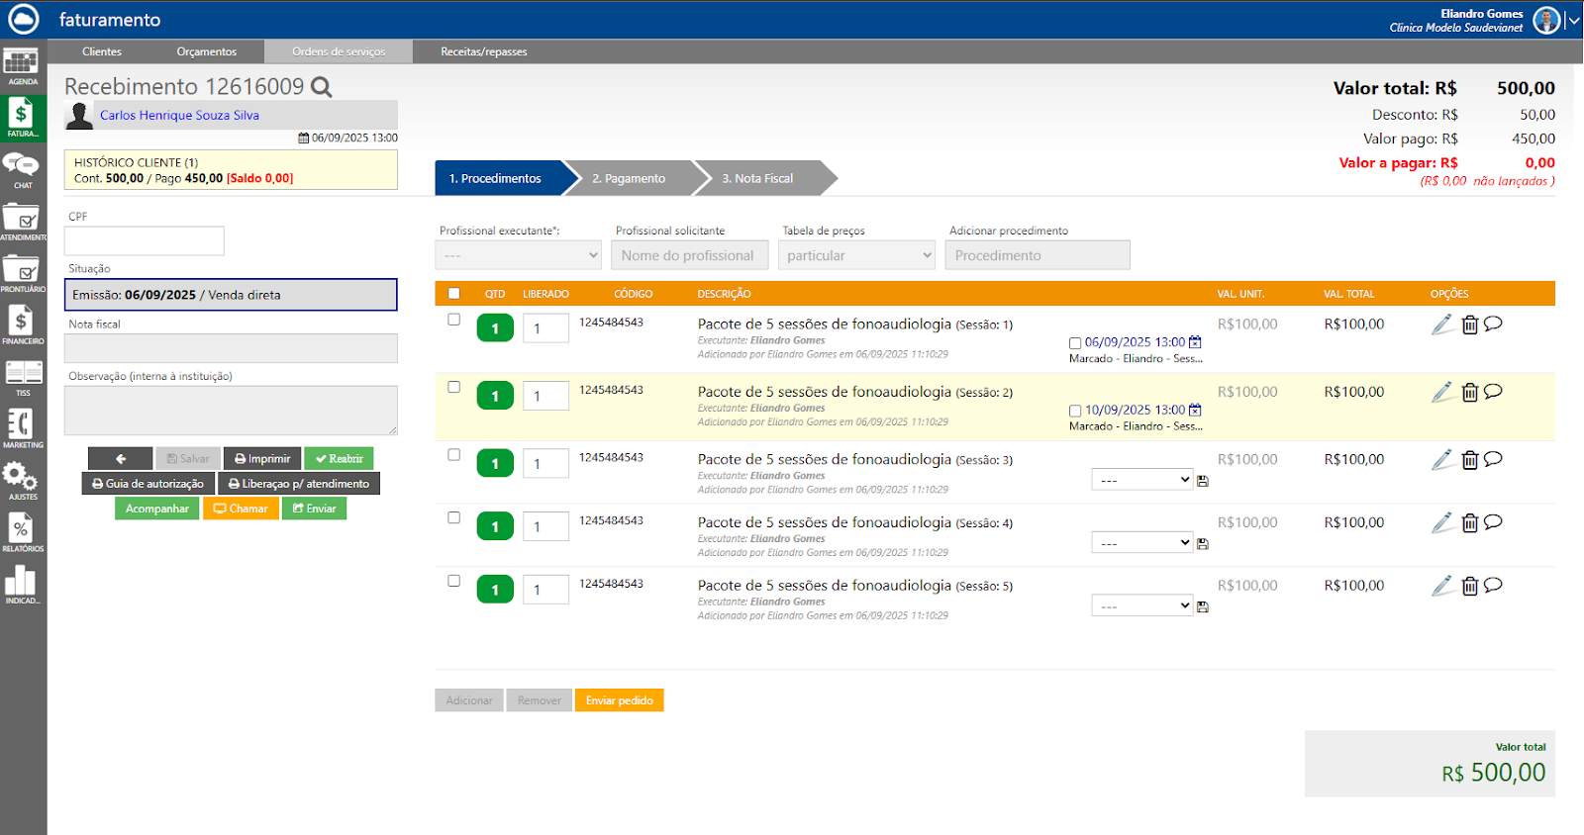The image size is (1584, 835).
Task: Open comment bubble for Sessão 3
Action: [1493, 459]
